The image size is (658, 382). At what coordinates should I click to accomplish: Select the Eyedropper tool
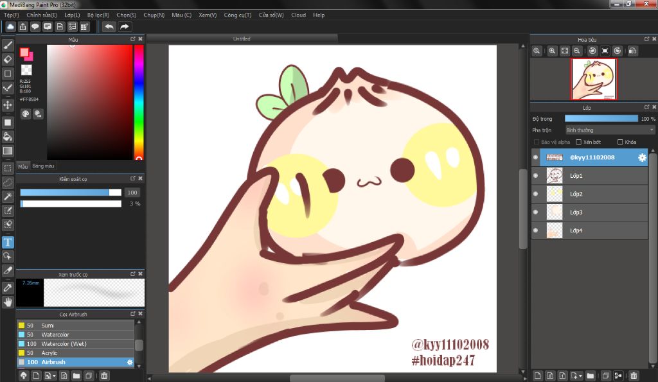tap(8, 288)
